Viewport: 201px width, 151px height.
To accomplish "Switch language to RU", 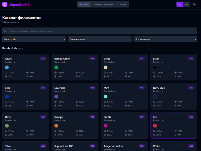I will point(180,5).
